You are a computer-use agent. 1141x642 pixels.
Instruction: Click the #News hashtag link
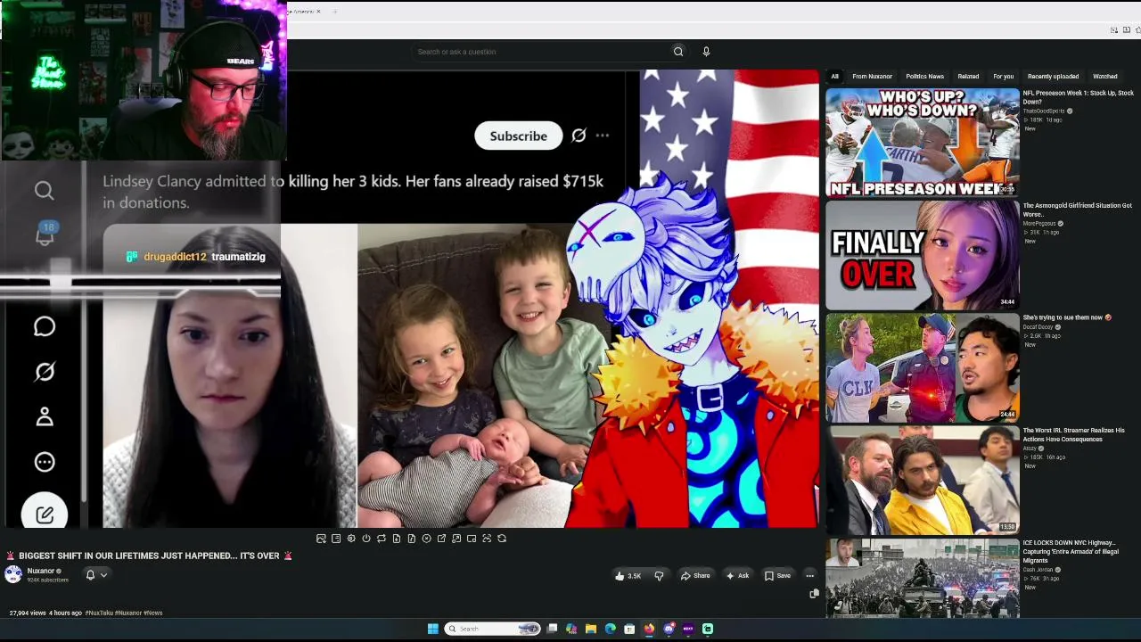pos(153,613)
